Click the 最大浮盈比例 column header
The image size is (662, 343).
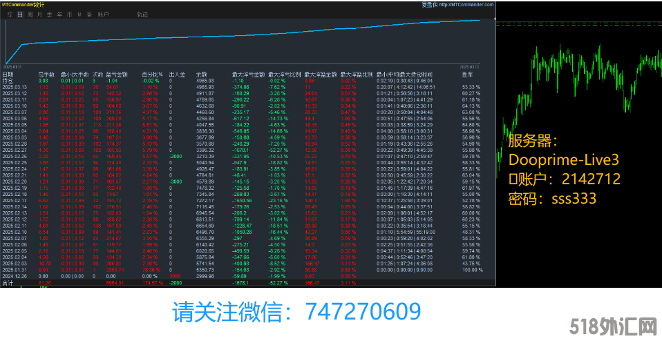pyautogui.click(x=357, y=75)
